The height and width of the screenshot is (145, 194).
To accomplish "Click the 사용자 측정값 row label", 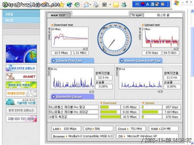I will click(x=73, y=117).
